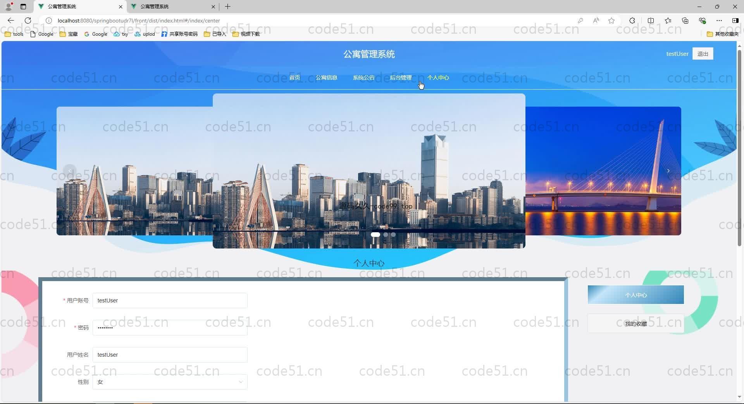
Task: Open password manager key icon
Action: pos(580,21)
